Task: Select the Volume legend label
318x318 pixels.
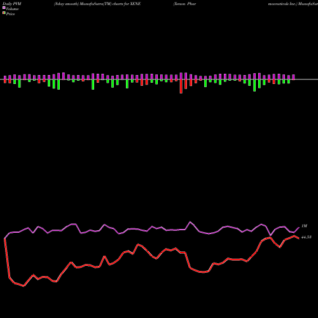Action: tap(12, 9)
